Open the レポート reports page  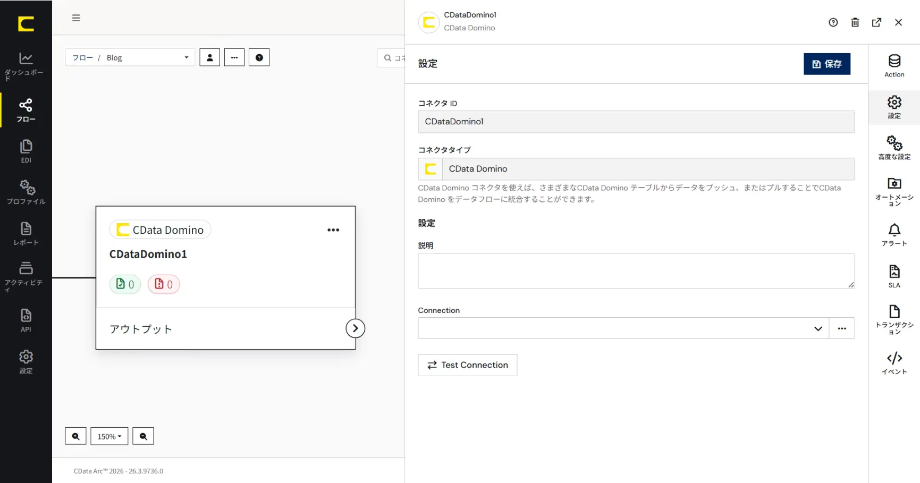click(26, 234)
